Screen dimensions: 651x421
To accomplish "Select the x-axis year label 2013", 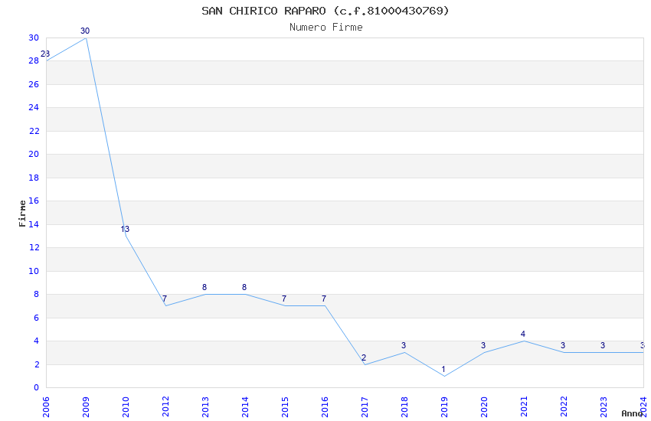I will click(x=205, y=406).
